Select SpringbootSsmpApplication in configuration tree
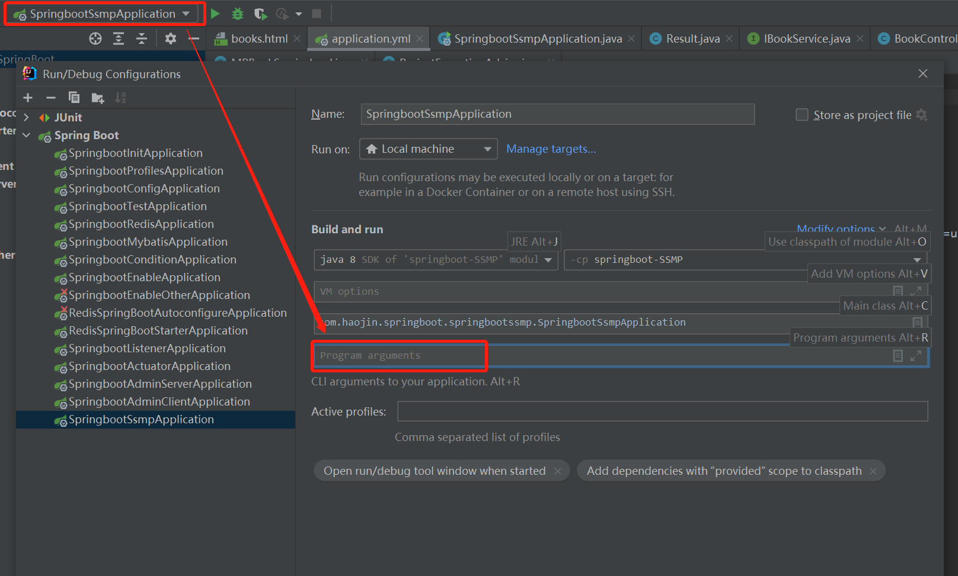 pyautogui.click(x=155, y=419)
